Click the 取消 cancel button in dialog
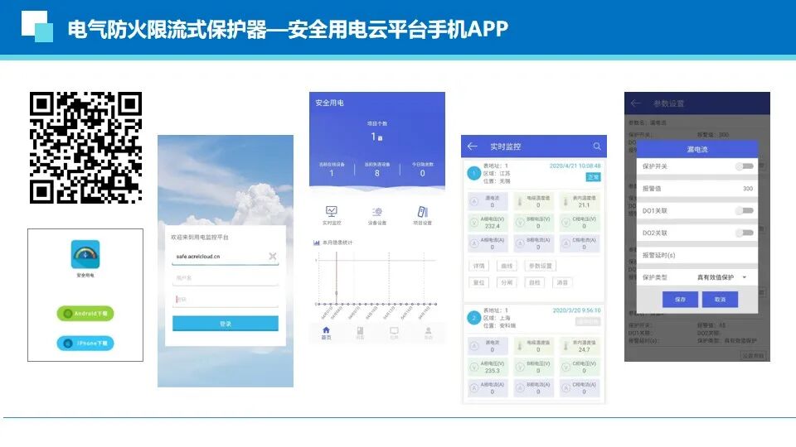This screenshot has width=796, height=447. point(720,300)
